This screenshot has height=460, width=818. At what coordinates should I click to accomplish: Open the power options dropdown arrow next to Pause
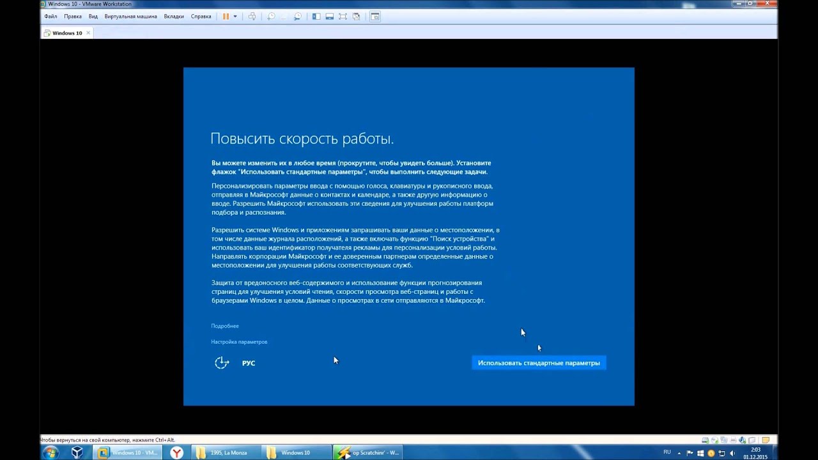pos(235,16)
